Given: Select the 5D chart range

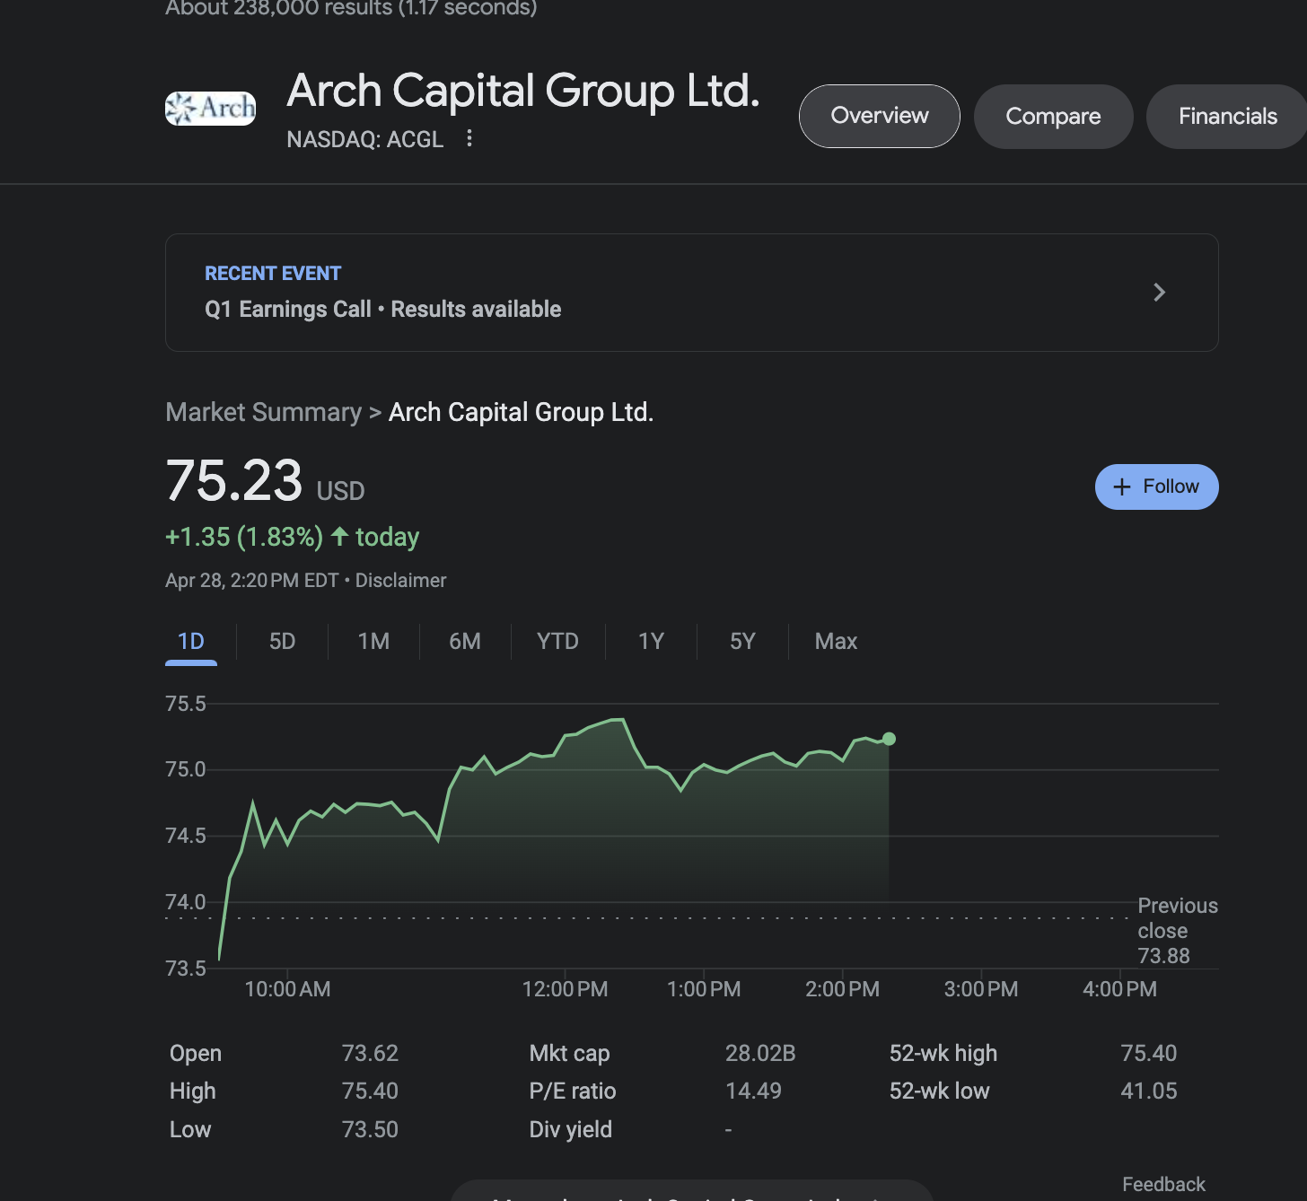Looking at the screenshot, I should (282, 642).
